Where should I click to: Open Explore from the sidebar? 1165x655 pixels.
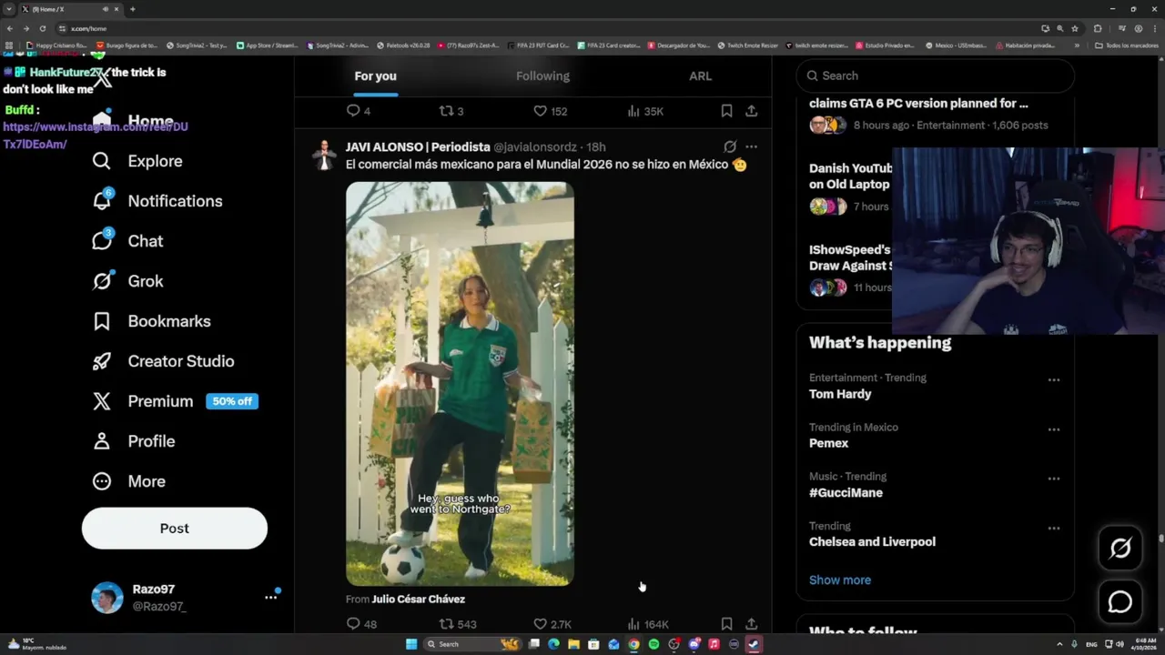(137, 161)
